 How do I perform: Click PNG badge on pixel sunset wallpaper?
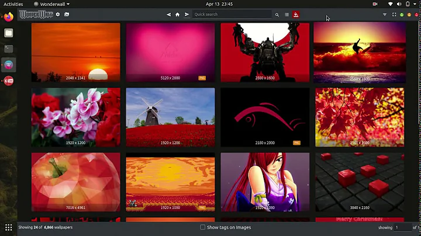(202, 208)
